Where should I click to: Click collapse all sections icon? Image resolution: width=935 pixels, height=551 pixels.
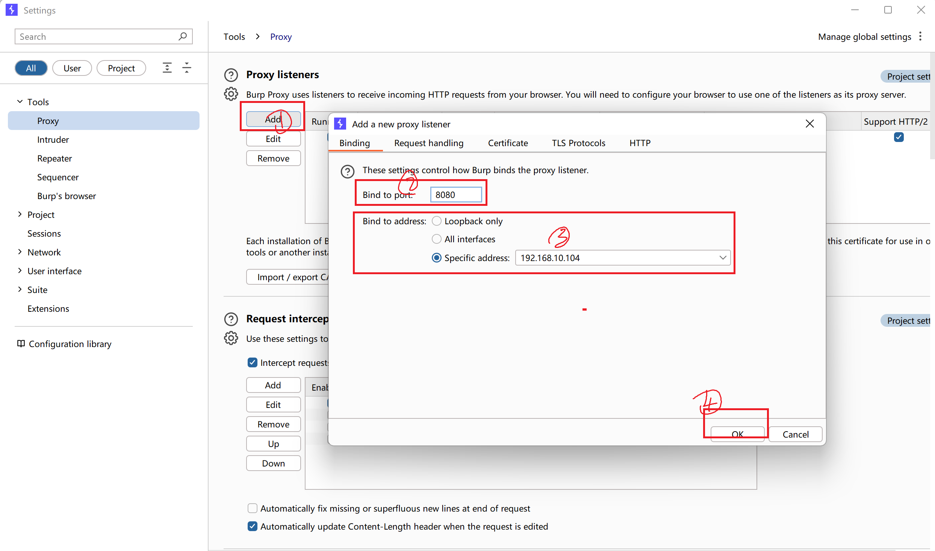[x=187, y=68]
